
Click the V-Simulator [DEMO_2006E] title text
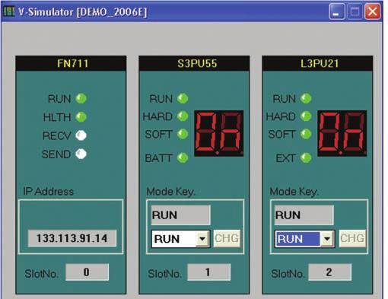pyautogui.click(x=82, y=12)
